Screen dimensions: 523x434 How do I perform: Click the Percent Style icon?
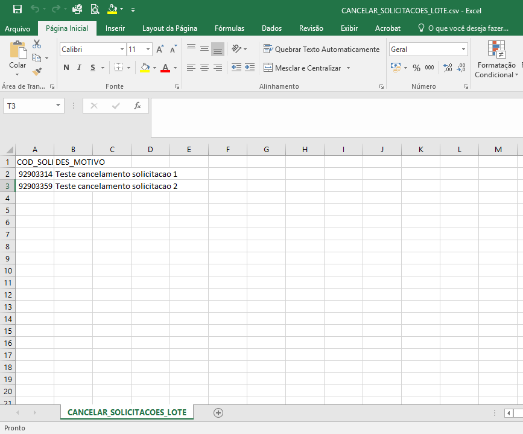tap(416, 68)
